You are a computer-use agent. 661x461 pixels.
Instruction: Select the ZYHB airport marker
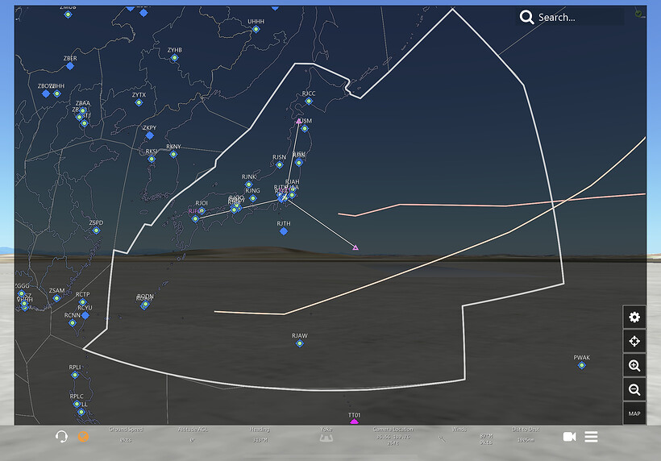click(x=175, y=58)
